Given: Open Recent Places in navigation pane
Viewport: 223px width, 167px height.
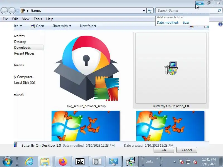Looking at the screenshot, I should tap(24, 53).
